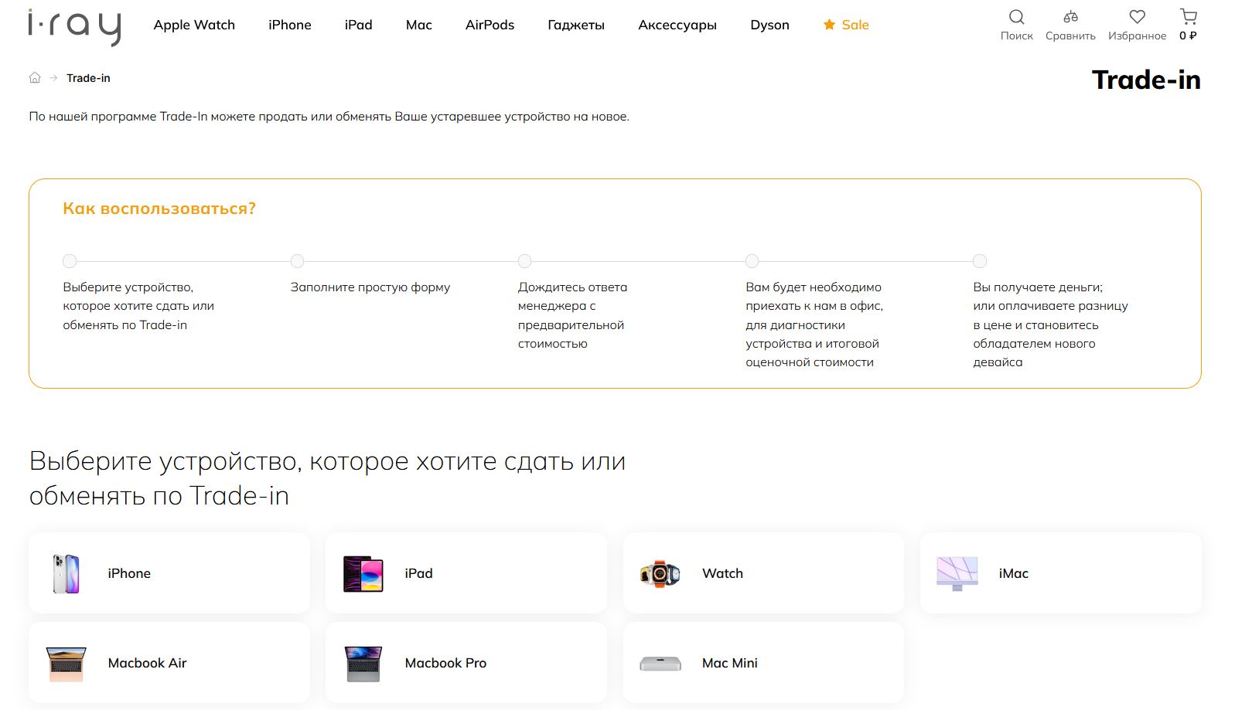The image size is (1235, 710).
Task: Choose Macbook Pro label for trade-in
Action: pos(445,663)
